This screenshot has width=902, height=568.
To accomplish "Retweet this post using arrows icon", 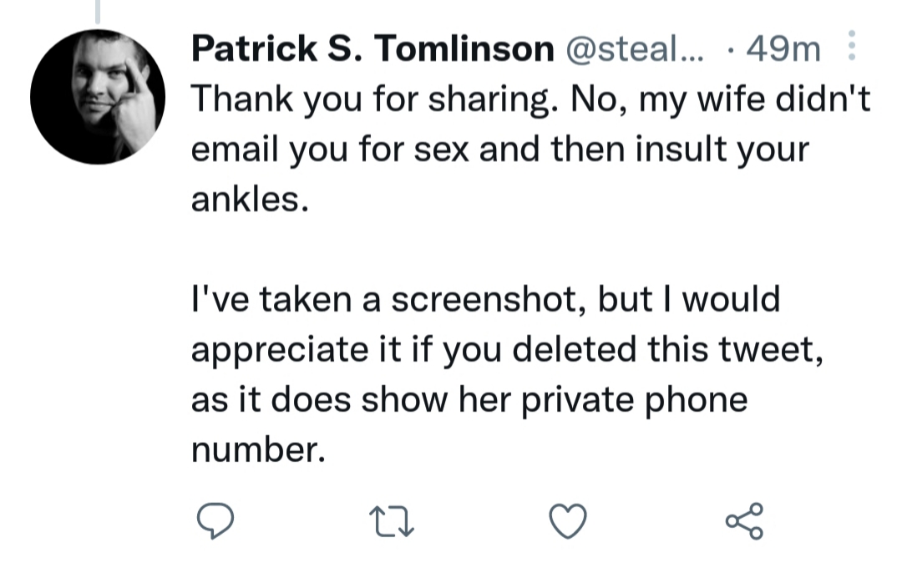I will pyautogui.click(x=391, y=521).
